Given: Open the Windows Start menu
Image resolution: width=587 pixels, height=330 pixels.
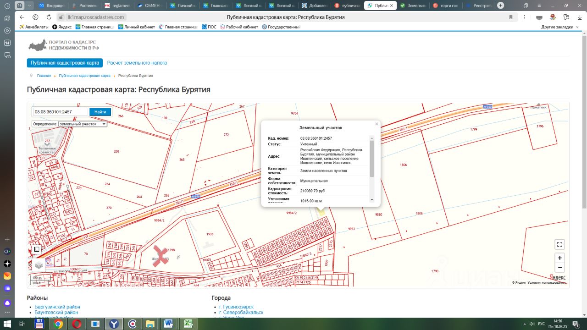Looking at the screenshot, I should 7,324.
